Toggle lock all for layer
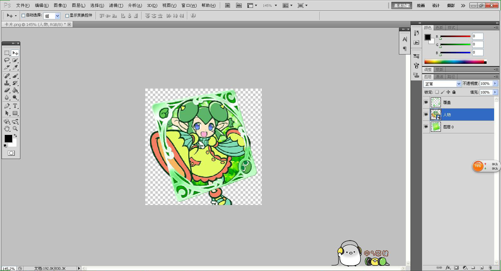The image size is (501, 271). coord(454,92)
